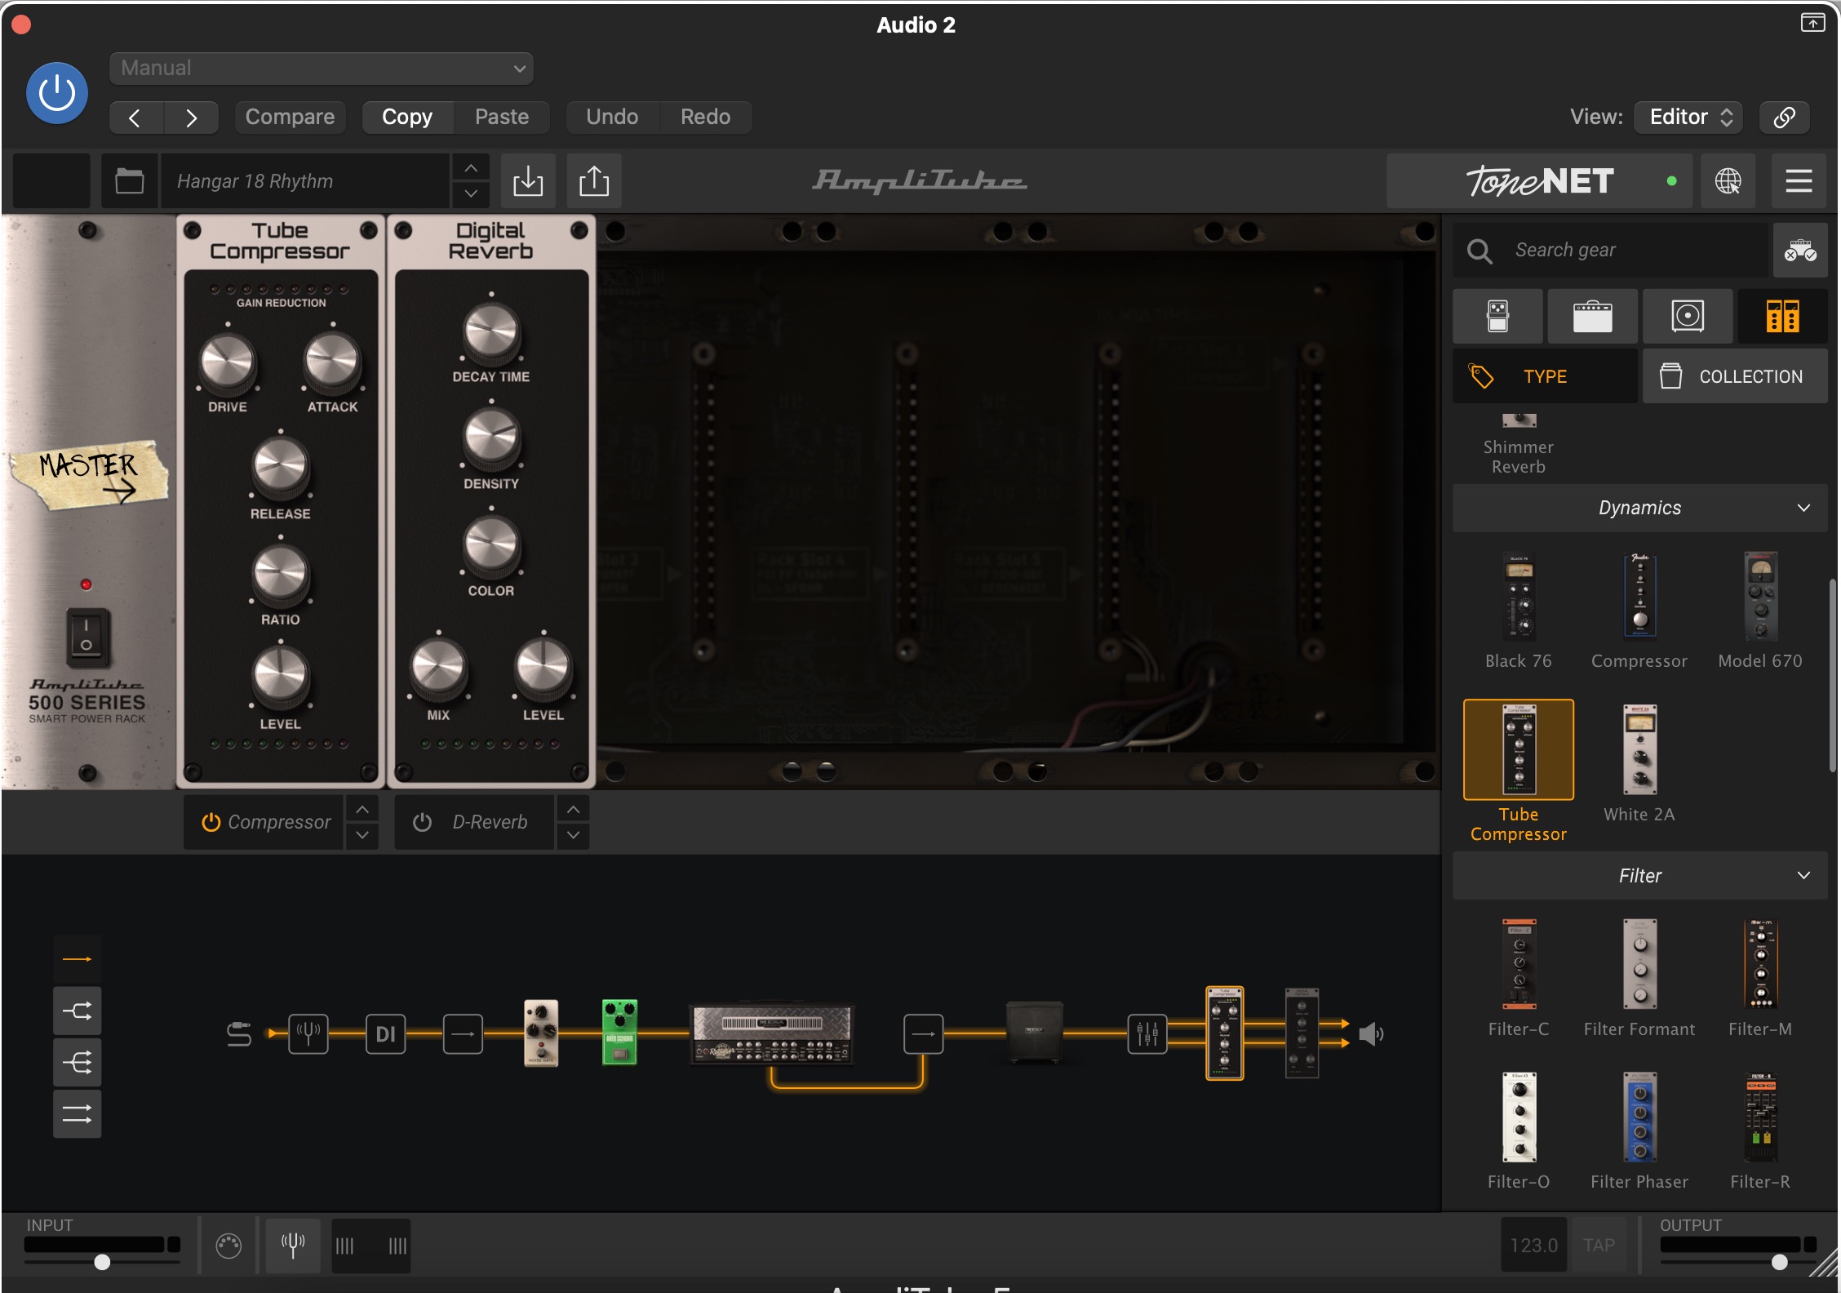Viewport: 1841px width, 1293px height.
Task: Click the Digital Reverb DECAY TIME knob
Action: [491, 332]
